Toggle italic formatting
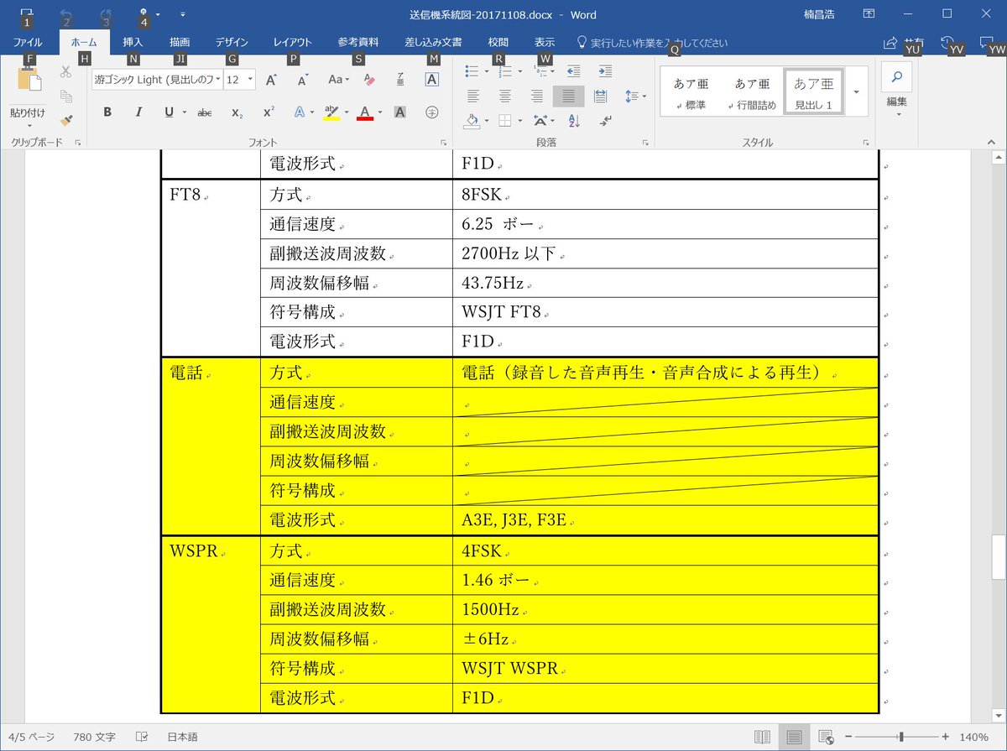The height and width of the screenshot is (751, 1007). 138,112
